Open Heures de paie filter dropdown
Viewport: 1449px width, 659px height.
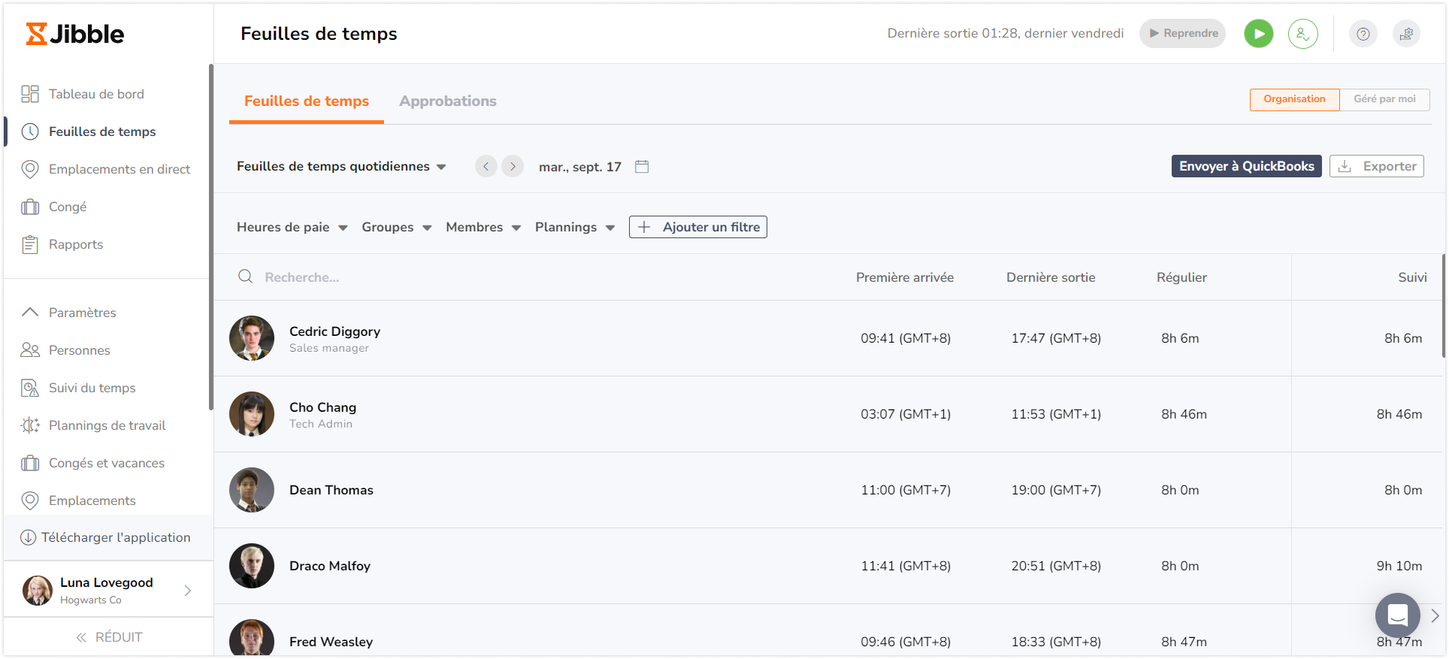[292, 227]
